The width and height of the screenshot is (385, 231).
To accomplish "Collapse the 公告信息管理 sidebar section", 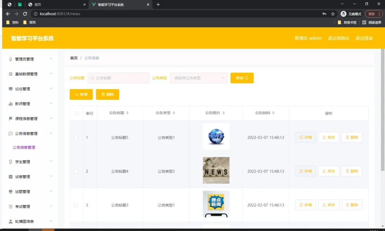I will pos(26,133).
